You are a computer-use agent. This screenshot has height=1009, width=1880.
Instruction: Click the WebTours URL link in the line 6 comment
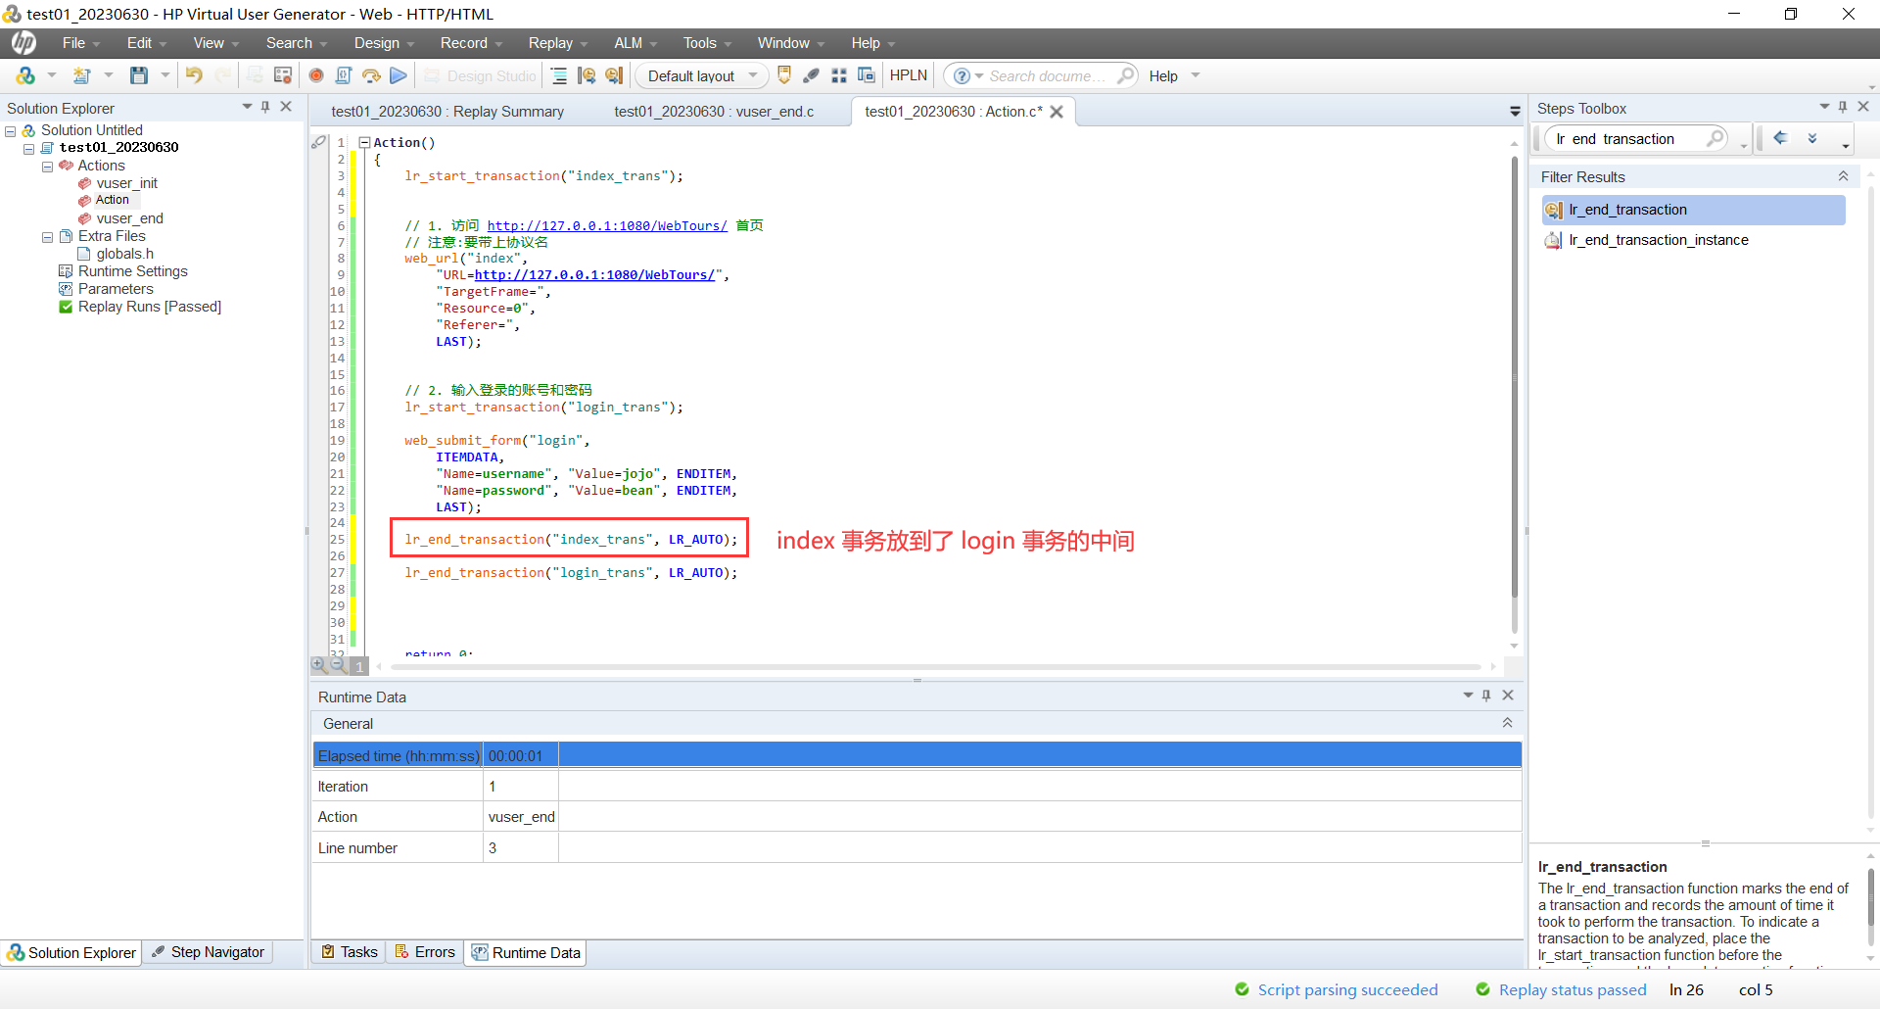click(x=607, y=226)
